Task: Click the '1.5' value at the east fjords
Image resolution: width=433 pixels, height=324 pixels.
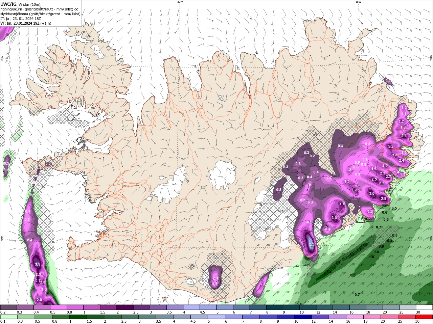Action: (404, 107)
